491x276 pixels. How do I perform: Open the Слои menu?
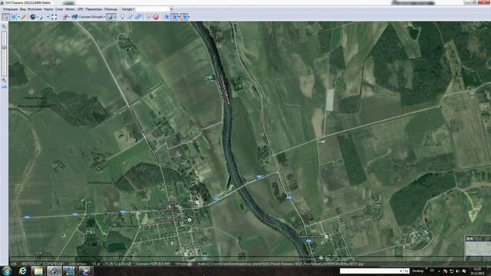[x=59, y=9]
